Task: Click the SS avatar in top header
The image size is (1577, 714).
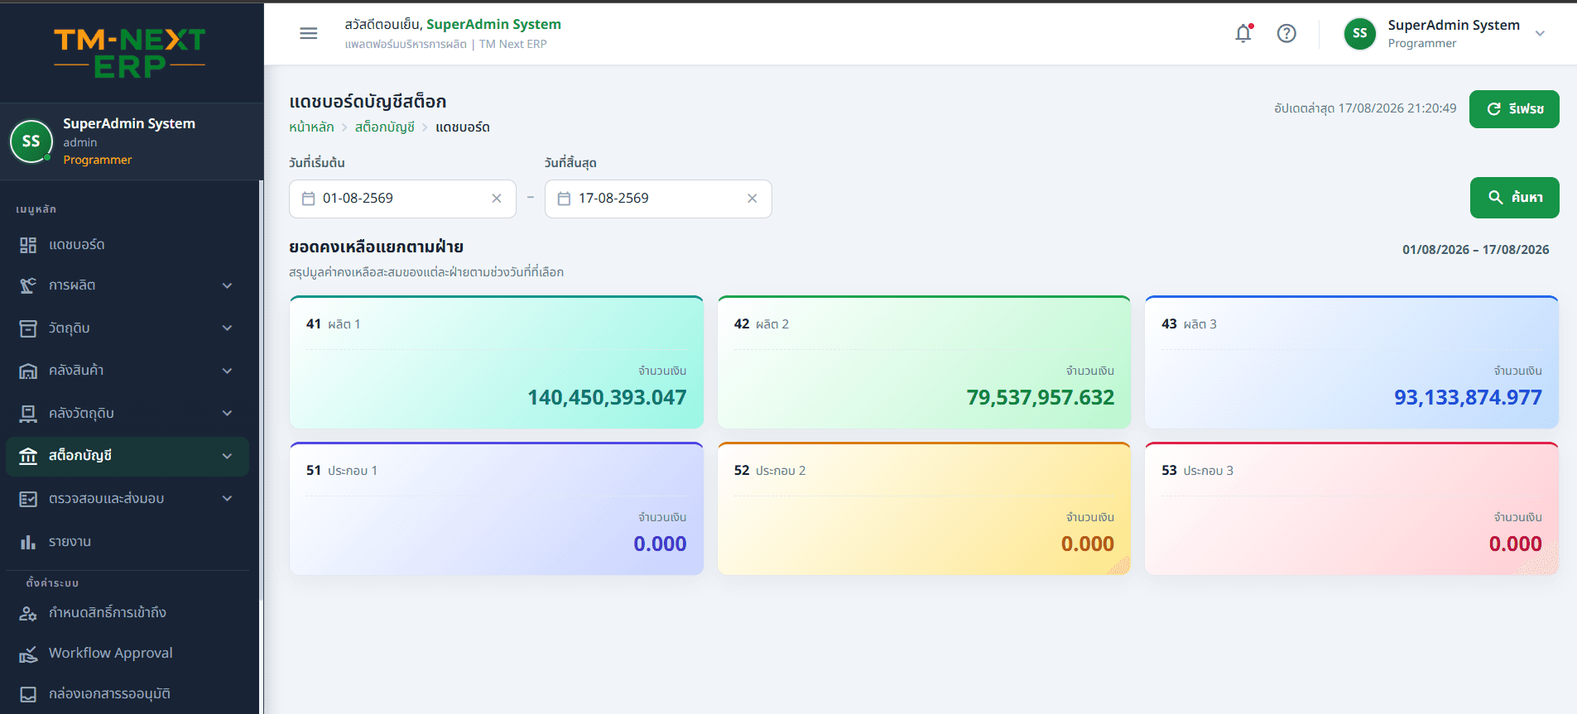Action: pyautogui.click(x=1359, y=34)
